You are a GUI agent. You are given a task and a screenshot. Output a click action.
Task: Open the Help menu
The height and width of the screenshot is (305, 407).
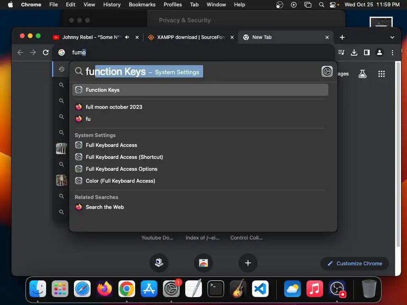pos(239,5)
